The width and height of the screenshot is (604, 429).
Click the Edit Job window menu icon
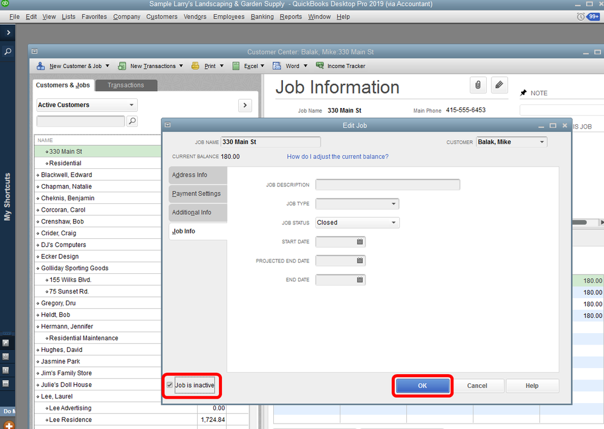[x=167, y=125]
